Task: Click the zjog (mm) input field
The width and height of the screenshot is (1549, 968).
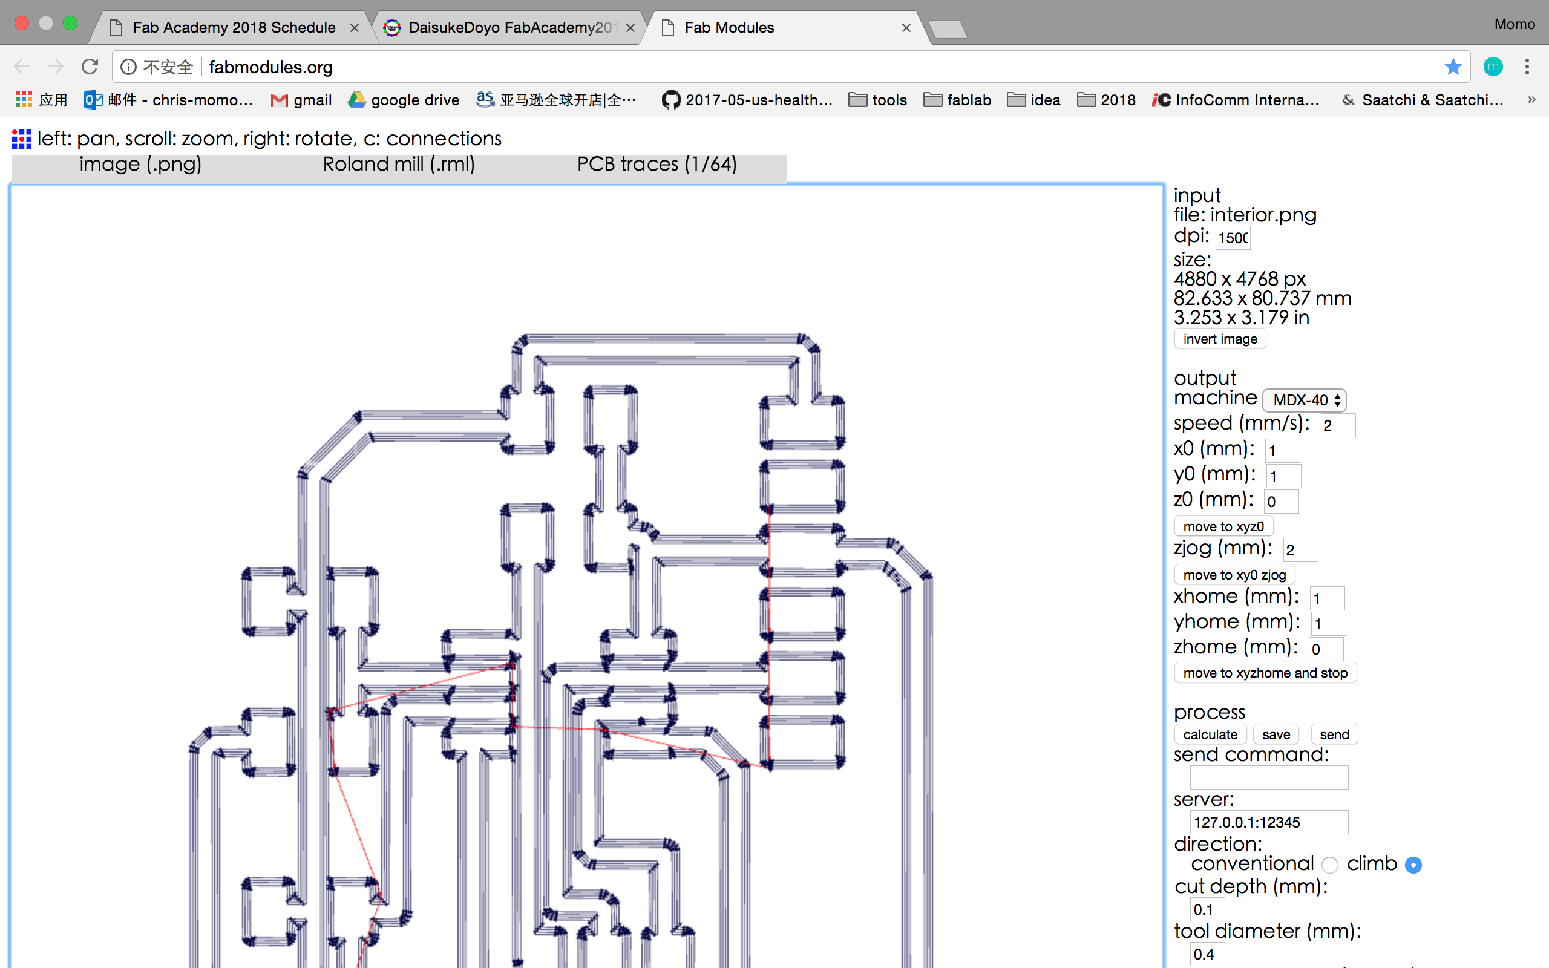Action: point(1301,550)
